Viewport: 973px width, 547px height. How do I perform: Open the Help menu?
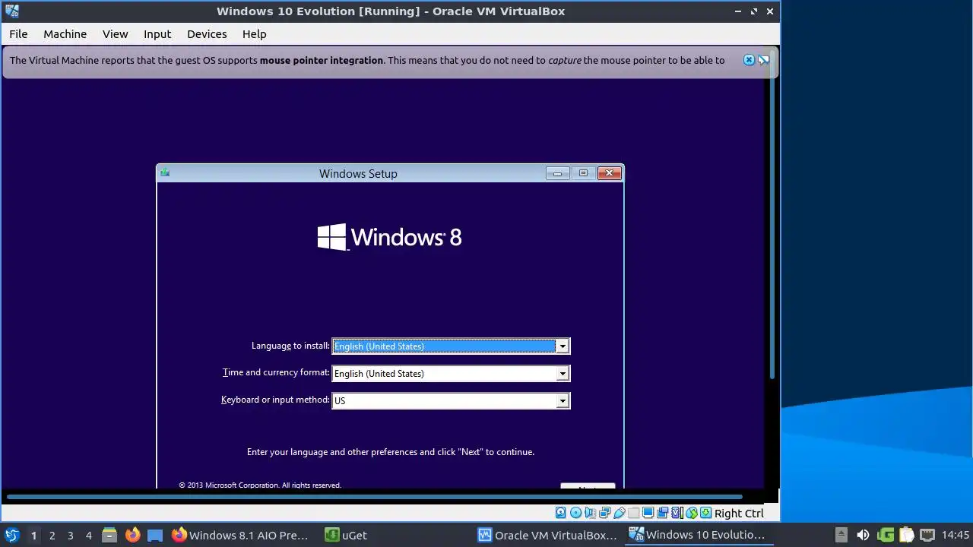point(254,34)
